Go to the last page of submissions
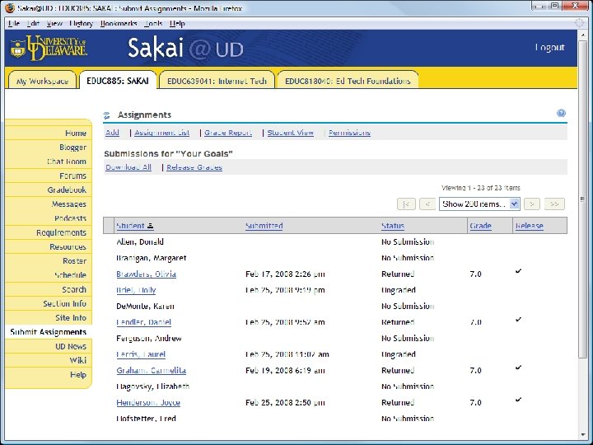Viewport: 593px width, 445px height. 554,204
